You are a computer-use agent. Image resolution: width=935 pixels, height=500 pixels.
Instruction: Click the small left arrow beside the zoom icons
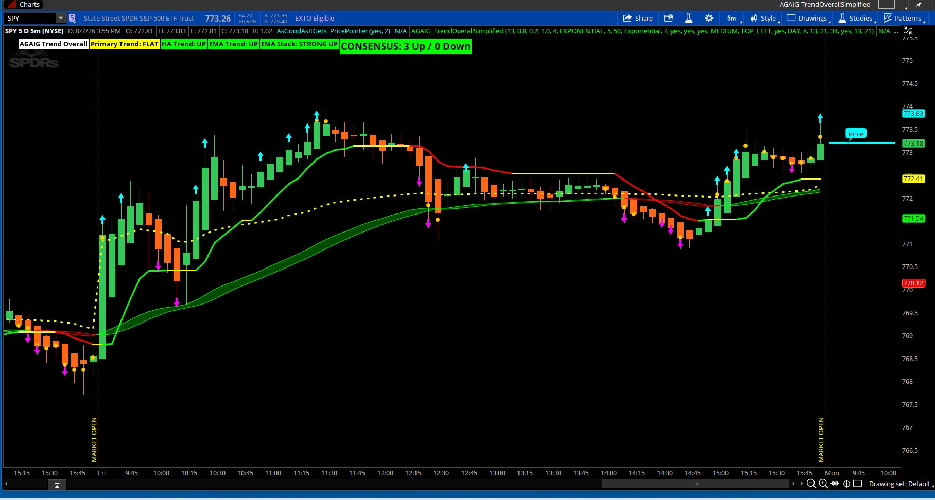coord(793,484)
